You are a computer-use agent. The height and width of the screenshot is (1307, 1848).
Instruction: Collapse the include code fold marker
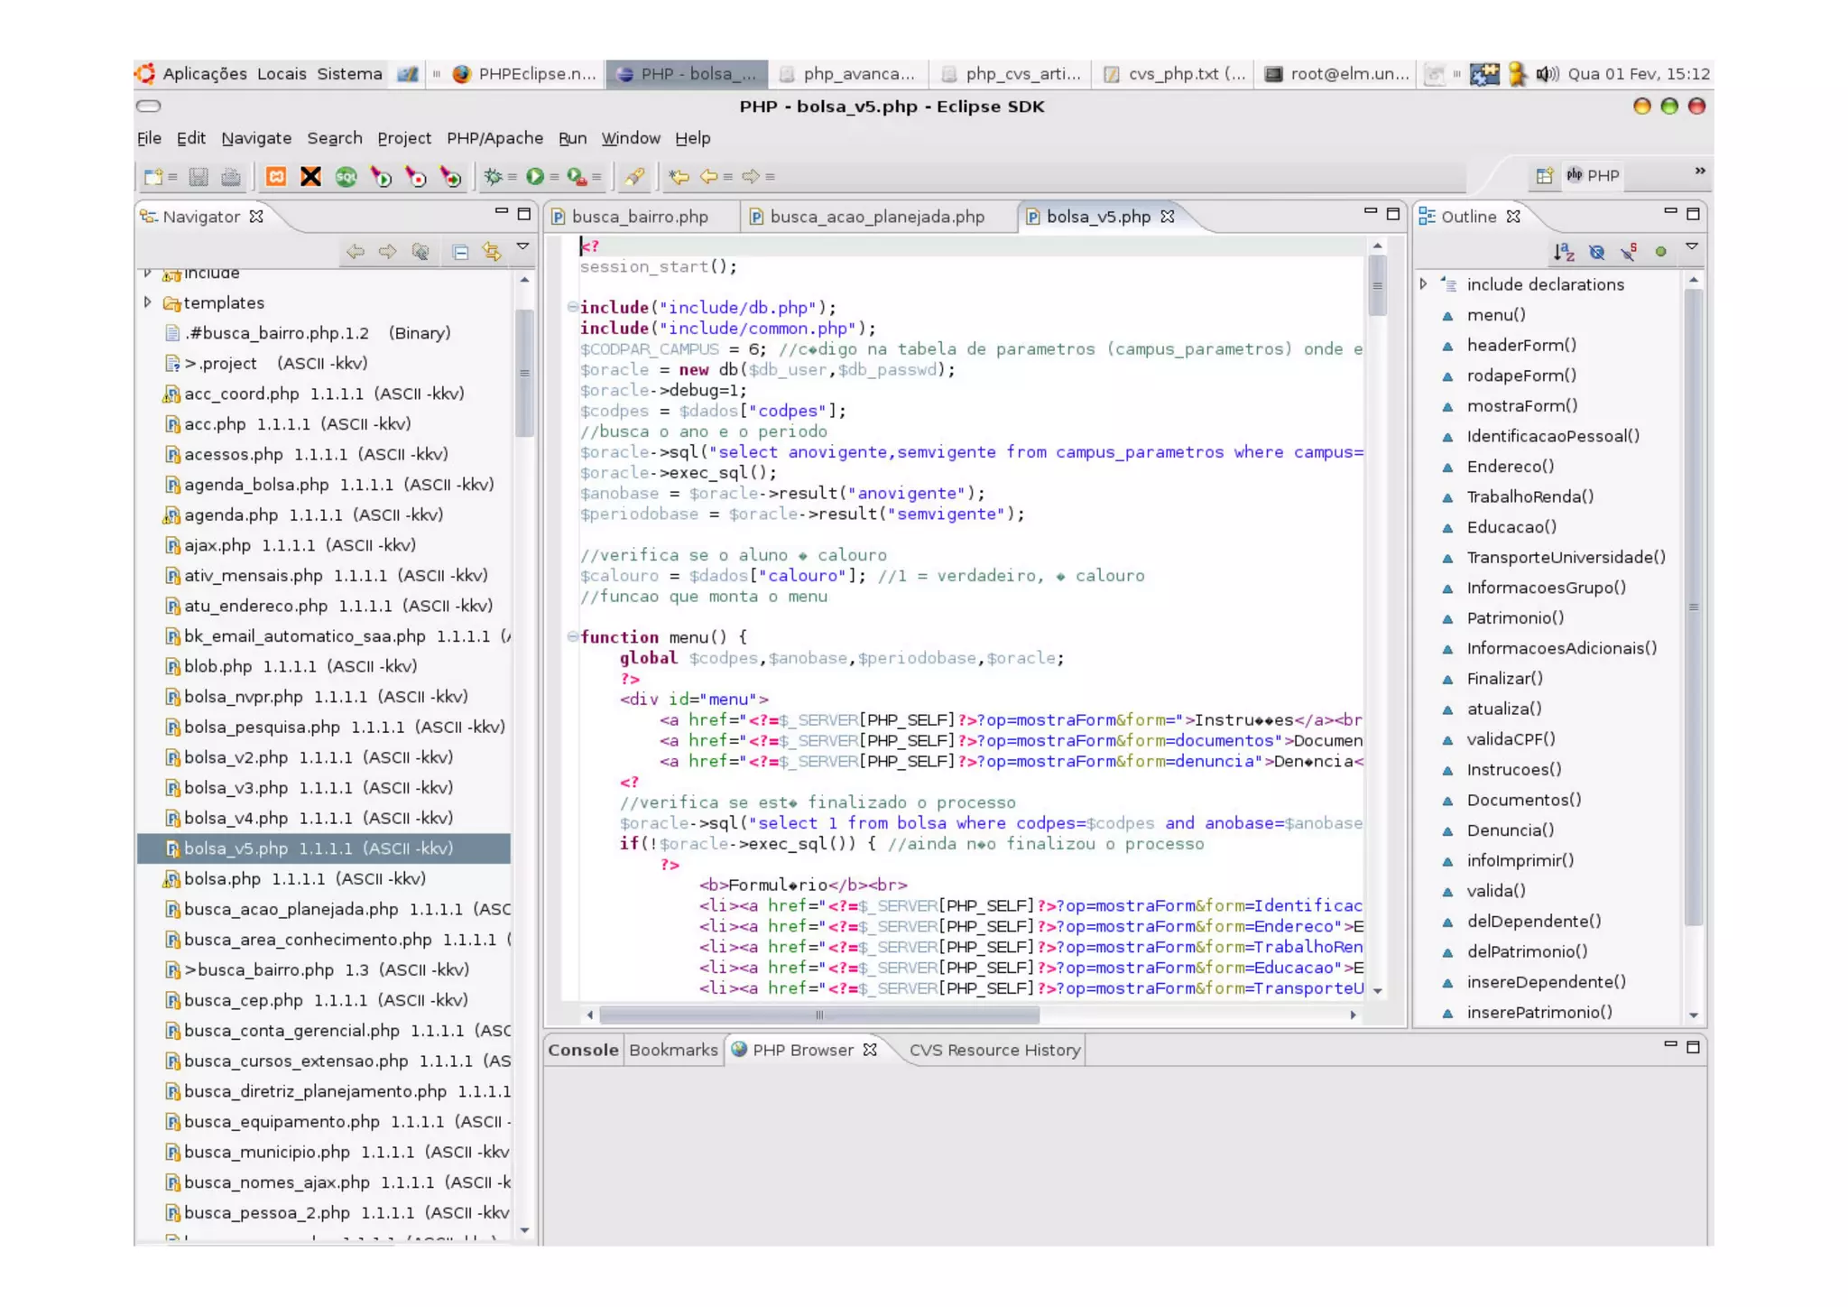[572, 307]
